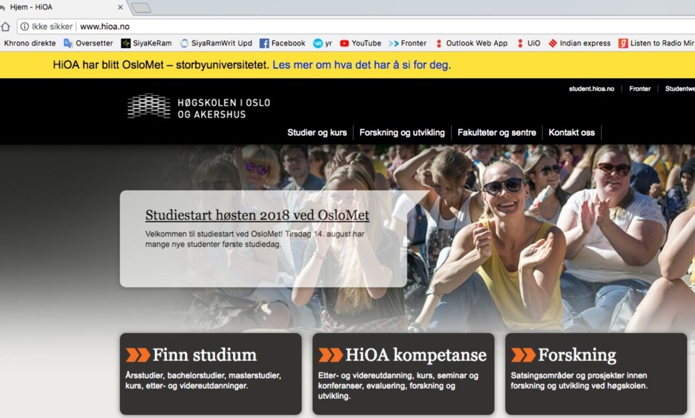Image resolution: width=695 pixels, height=418 pixels.
Task: Click the Facebook bookmark icon
Action: (264, 43)
